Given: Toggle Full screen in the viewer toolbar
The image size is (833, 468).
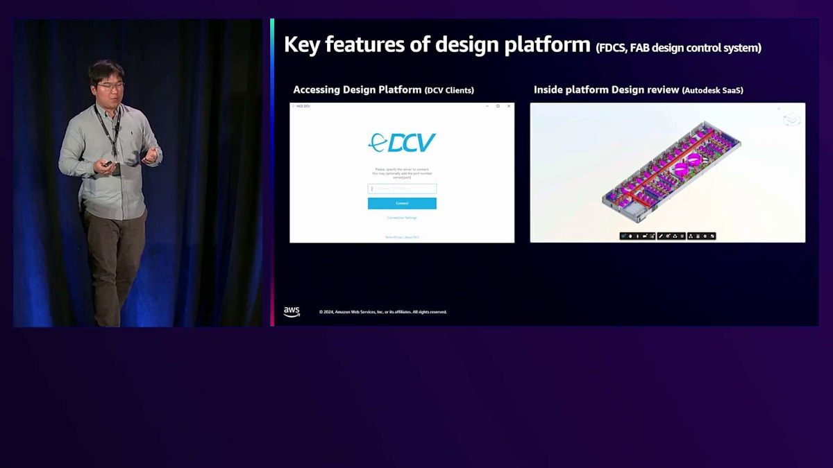Looking at the screenshot, I should [712, 236].
